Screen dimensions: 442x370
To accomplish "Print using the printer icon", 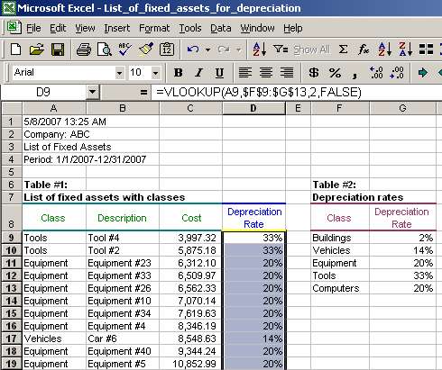I will click(x=84, y=50).
